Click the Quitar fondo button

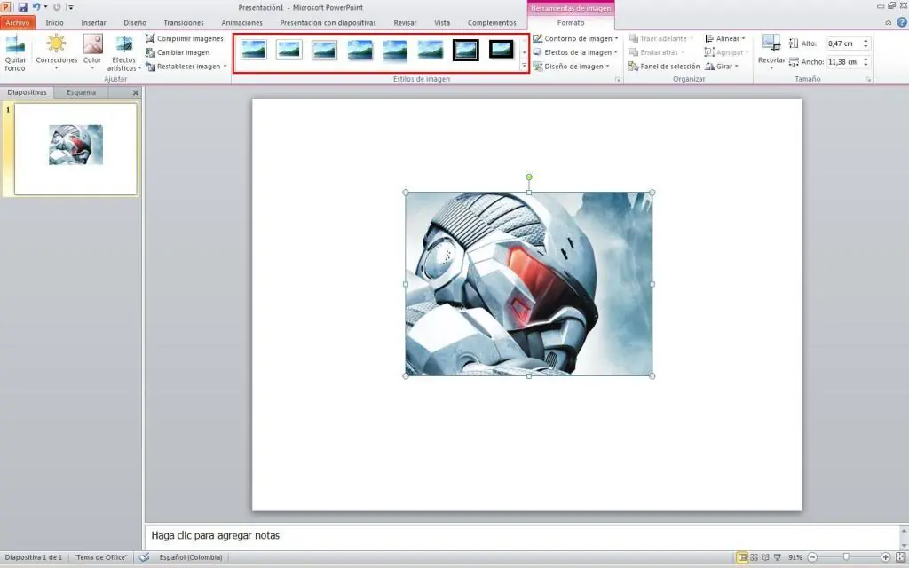15,52
